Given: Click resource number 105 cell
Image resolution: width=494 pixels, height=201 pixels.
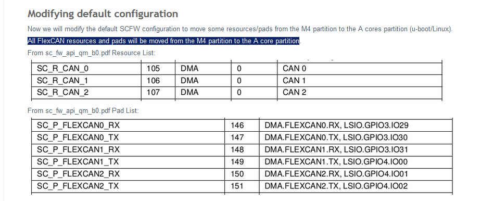Looking at the screenshot, I should point(158,68).
